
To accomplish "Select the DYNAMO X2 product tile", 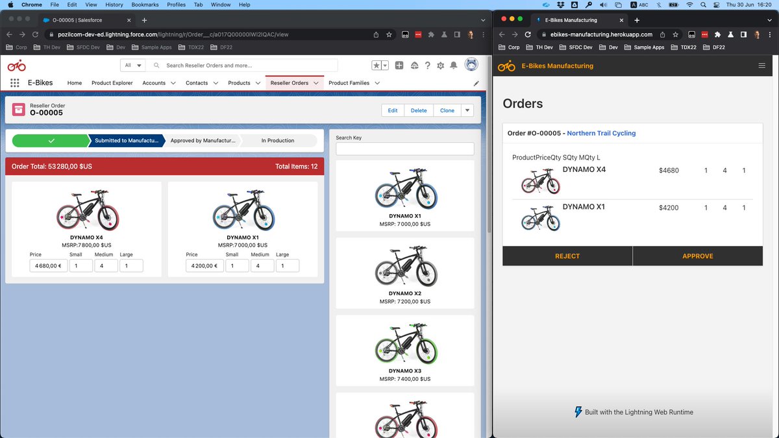I will [405, 273].
